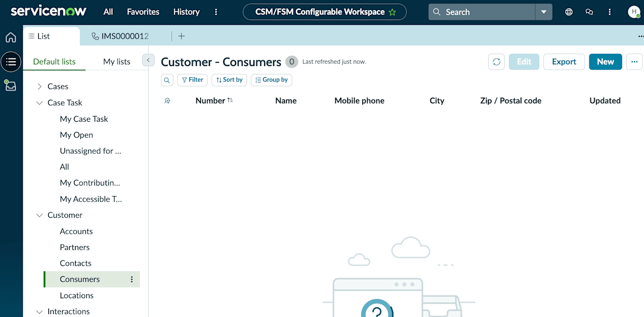Screen dimensions: 644x317
Task: Click the header three-dot more menu after History
Action: point(216,12)
